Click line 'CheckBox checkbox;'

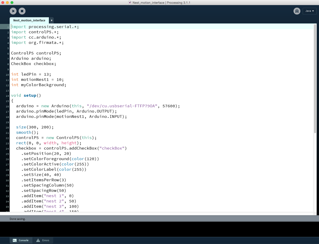point(33,64)
